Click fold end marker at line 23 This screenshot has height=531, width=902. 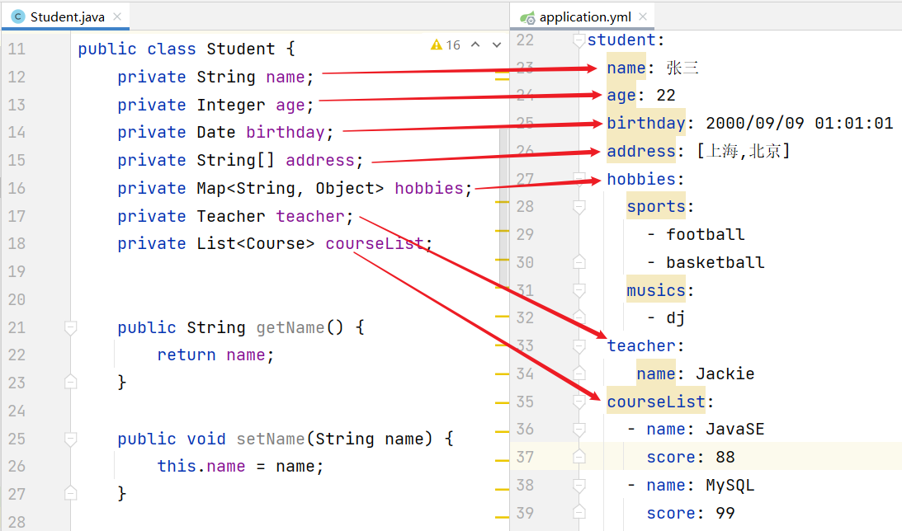pos(71,382)
